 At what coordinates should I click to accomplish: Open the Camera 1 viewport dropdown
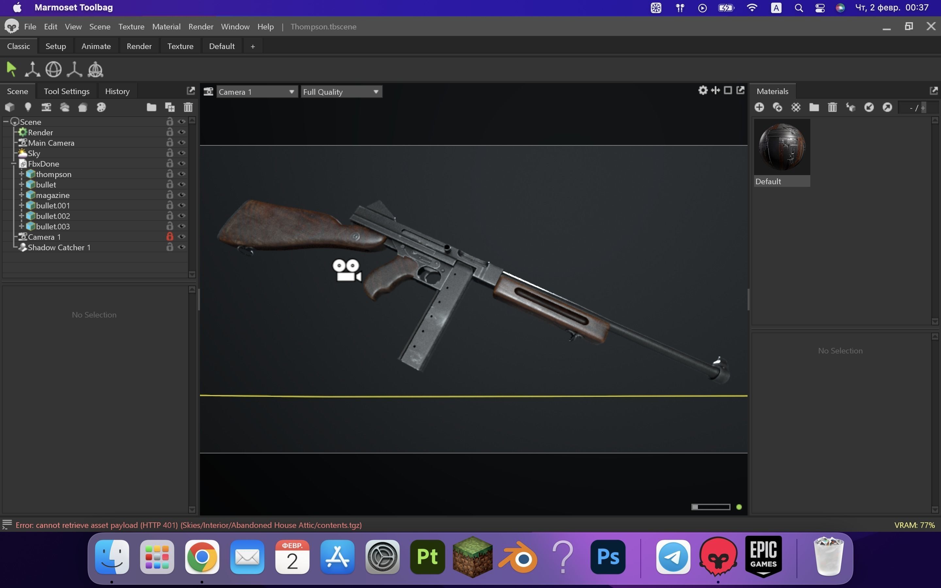[x=256, y=92]
